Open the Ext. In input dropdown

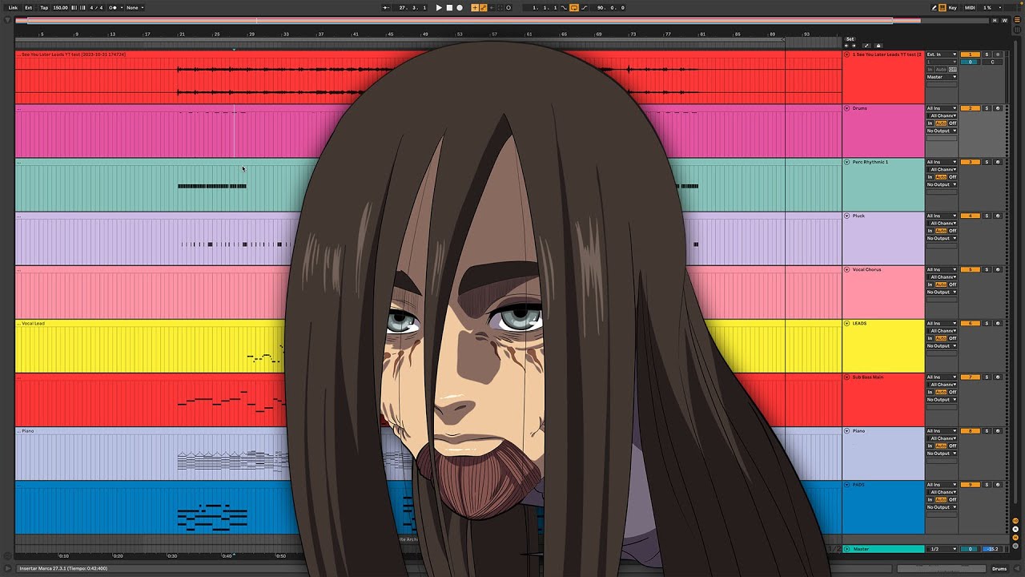[942, 54]
